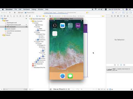Open the issue navigator warning icon
Viewport: 133px width, 99px height.
click(14, 16)
